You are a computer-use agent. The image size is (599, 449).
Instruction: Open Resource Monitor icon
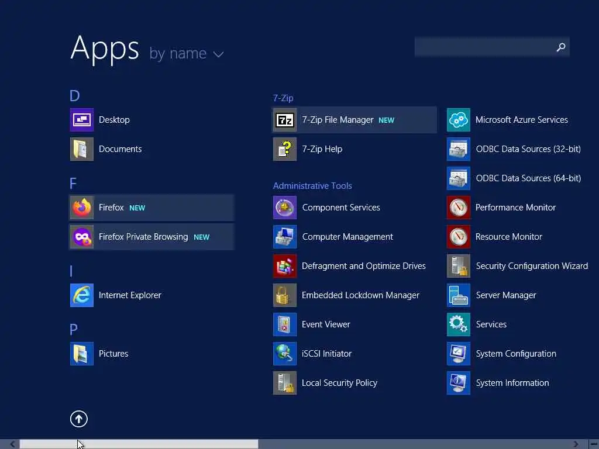click(x=459, y=237)
